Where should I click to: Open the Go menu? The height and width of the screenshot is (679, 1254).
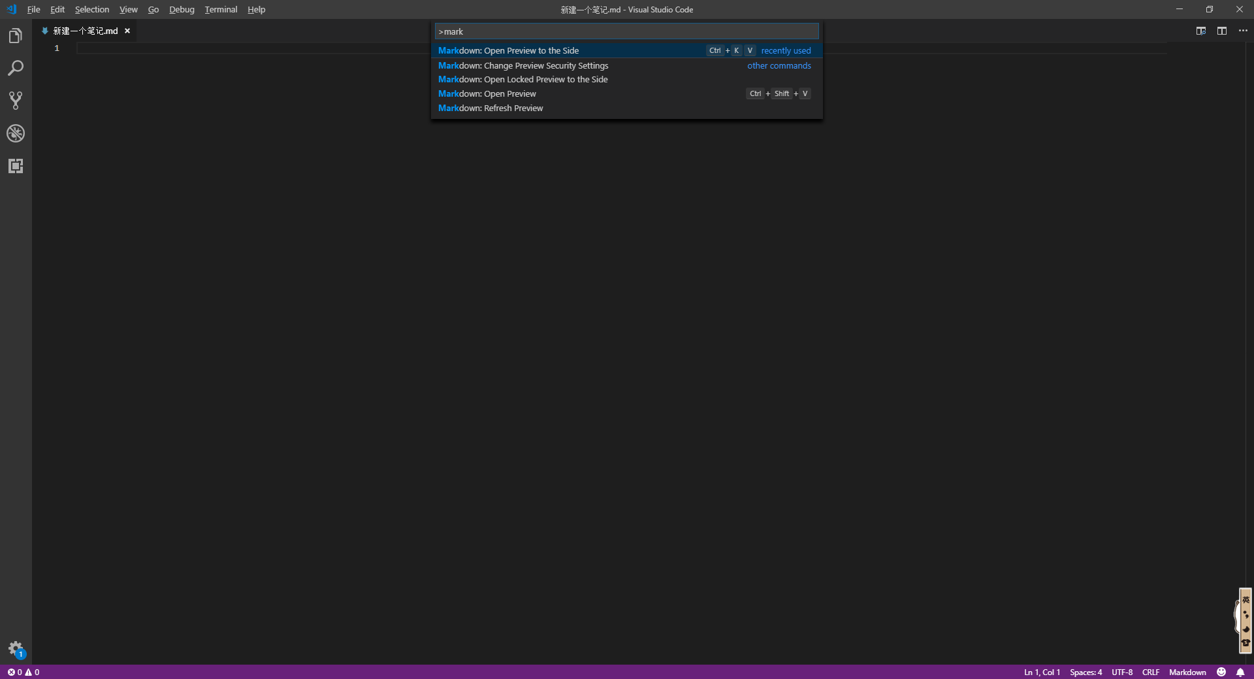(x=153, y=9)
